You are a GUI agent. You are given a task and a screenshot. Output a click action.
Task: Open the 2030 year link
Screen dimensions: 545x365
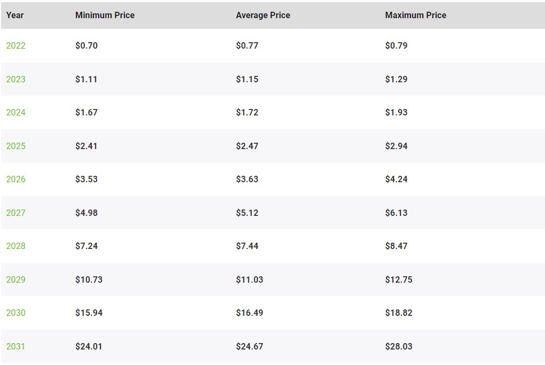[x=15, y=313]
